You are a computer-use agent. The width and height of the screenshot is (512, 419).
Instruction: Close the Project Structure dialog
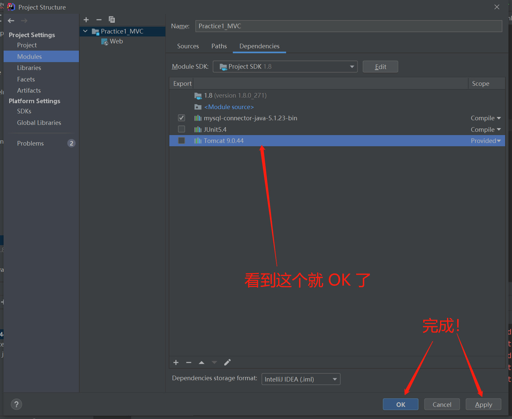pyautogui.click(x=497, y=7)
